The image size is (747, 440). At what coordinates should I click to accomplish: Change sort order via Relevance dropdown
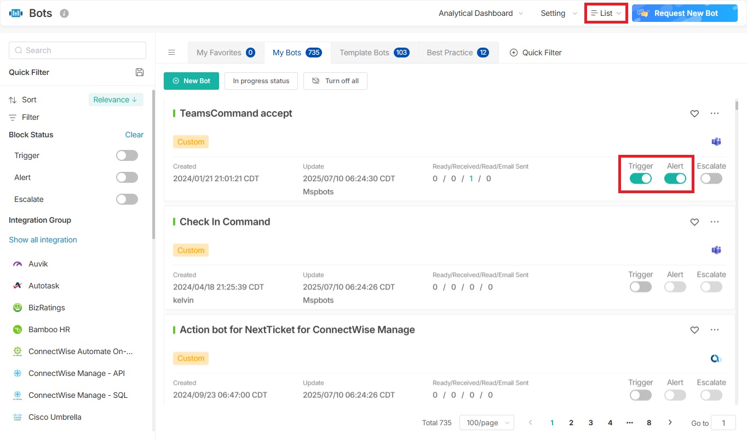[116, 100]
